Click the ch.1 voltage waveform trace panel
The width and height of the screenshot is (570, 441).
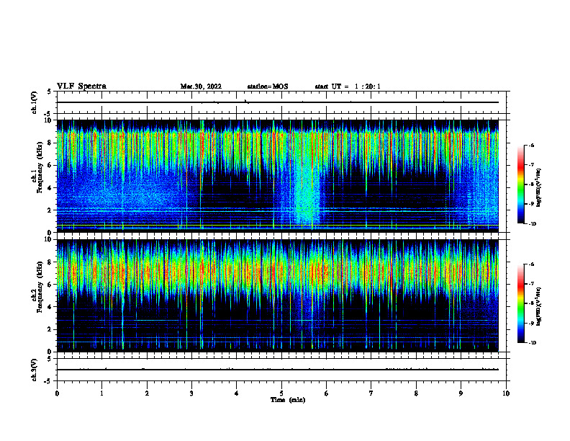click(281, 102)
